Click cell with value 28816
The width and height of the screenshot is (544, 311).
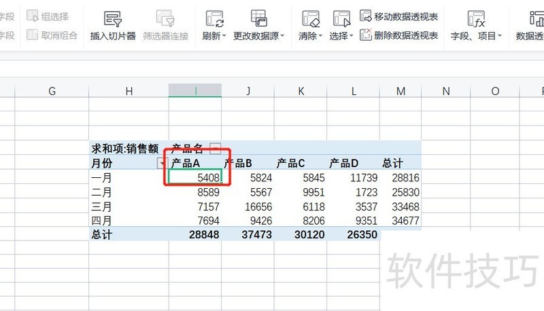coord(401,178)
